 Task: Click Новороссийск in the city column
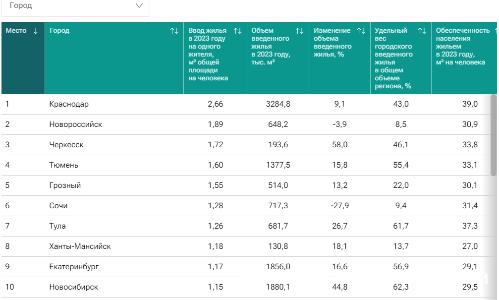click(75, 124)
